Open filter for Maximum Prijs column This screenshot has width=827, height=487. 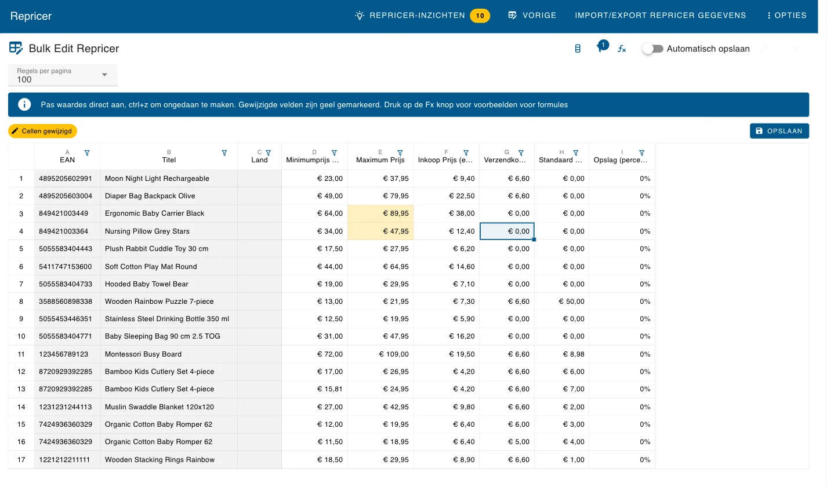[x=400, y=153]
